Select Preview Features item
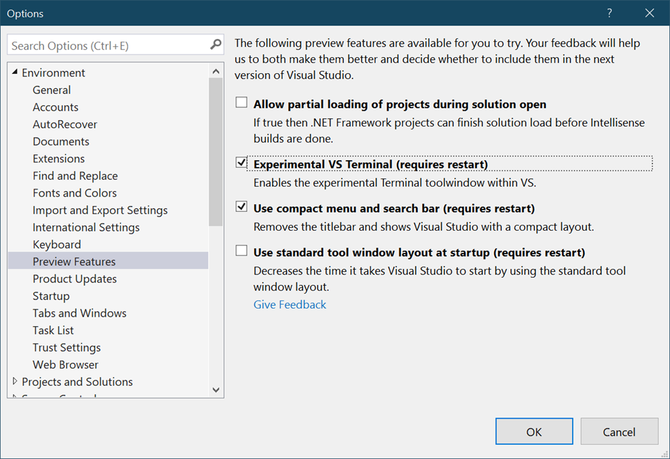Screen dimensions: 670x459 coord(108,261)
